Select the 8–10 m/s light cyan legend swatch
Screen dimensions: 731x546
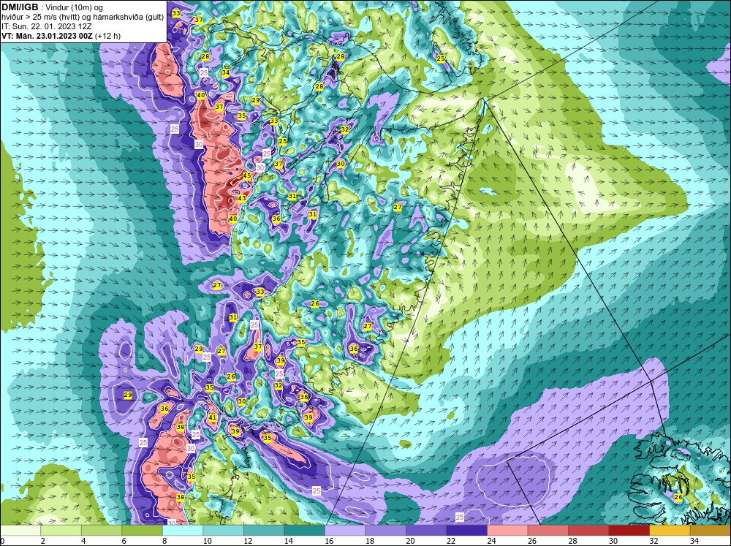pyautogui.click(x=183, y=531)
